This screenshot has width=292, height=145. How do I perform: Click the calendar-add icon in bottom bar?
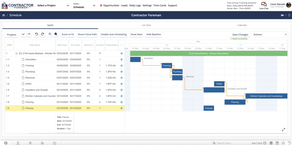(277, 143)
